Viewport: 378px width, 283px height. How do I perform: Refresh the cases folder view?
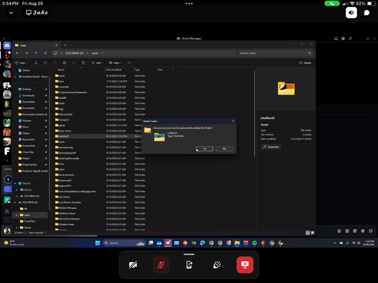click(45, 53)
